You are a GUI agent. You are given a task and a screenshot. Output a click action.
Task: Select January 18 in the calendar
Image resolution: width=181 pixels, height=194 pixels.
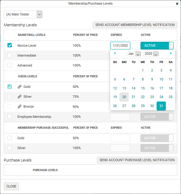pyautogui.click(x=170, y=88)
